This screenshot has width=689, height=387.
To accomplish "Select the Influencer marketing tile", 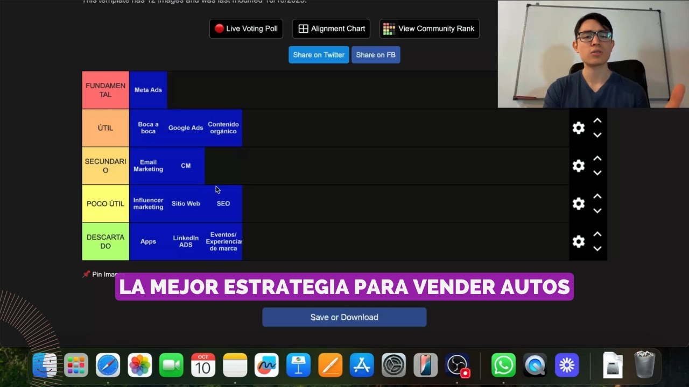I will [x=148, y=204].
